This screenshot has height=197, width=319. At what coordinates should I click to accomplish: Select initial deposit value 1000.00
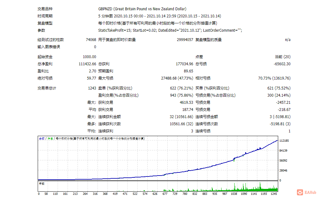click(x=89, y=57)
